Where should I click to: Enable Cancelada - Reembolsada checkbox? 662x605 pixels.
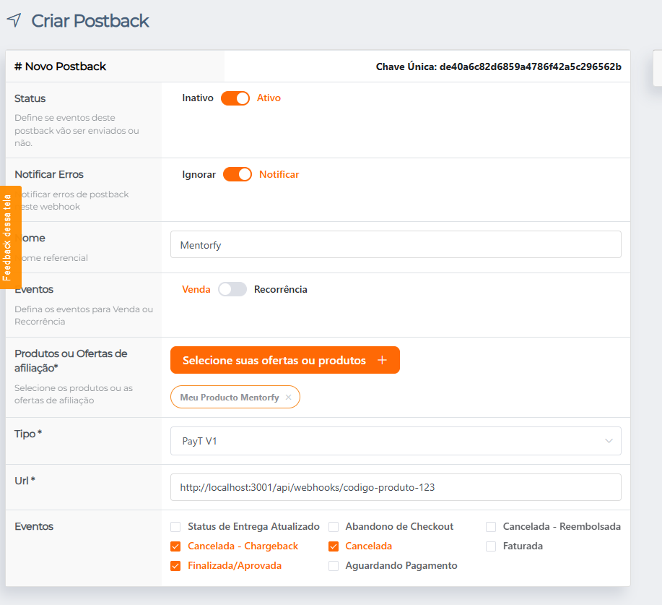[x=491, y=527]
